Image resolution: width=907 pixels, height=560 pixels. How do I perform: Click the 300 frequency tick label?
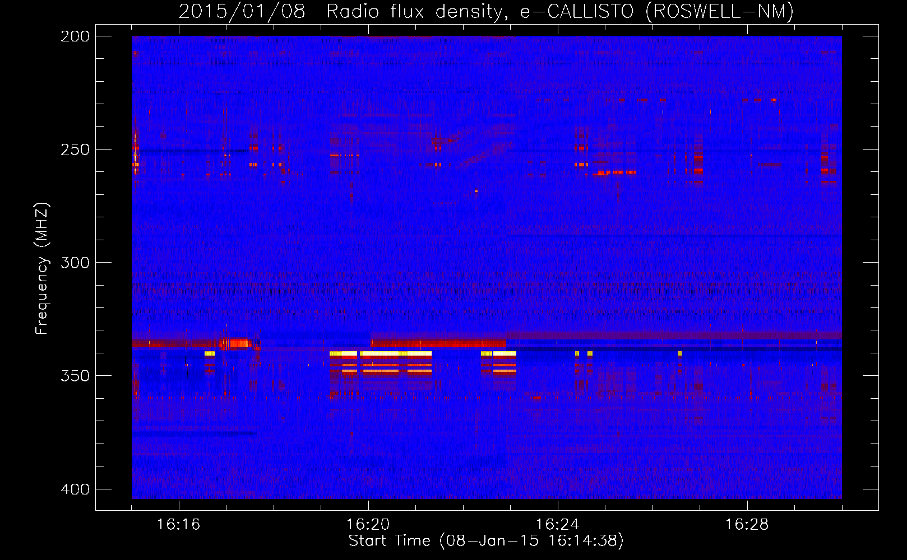(75, 263)
